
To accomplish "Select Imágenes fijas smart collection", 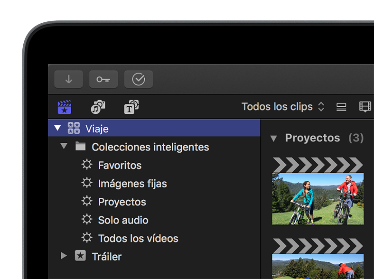I will pyautogui.click(x=132, y=184).
